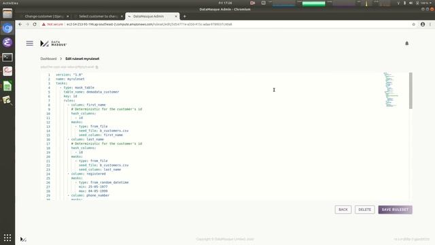The height and width of the screenshot is (245, 435).
Task: Click the 'tasks:' line in the editor
Action: click(x=62, y=83)
